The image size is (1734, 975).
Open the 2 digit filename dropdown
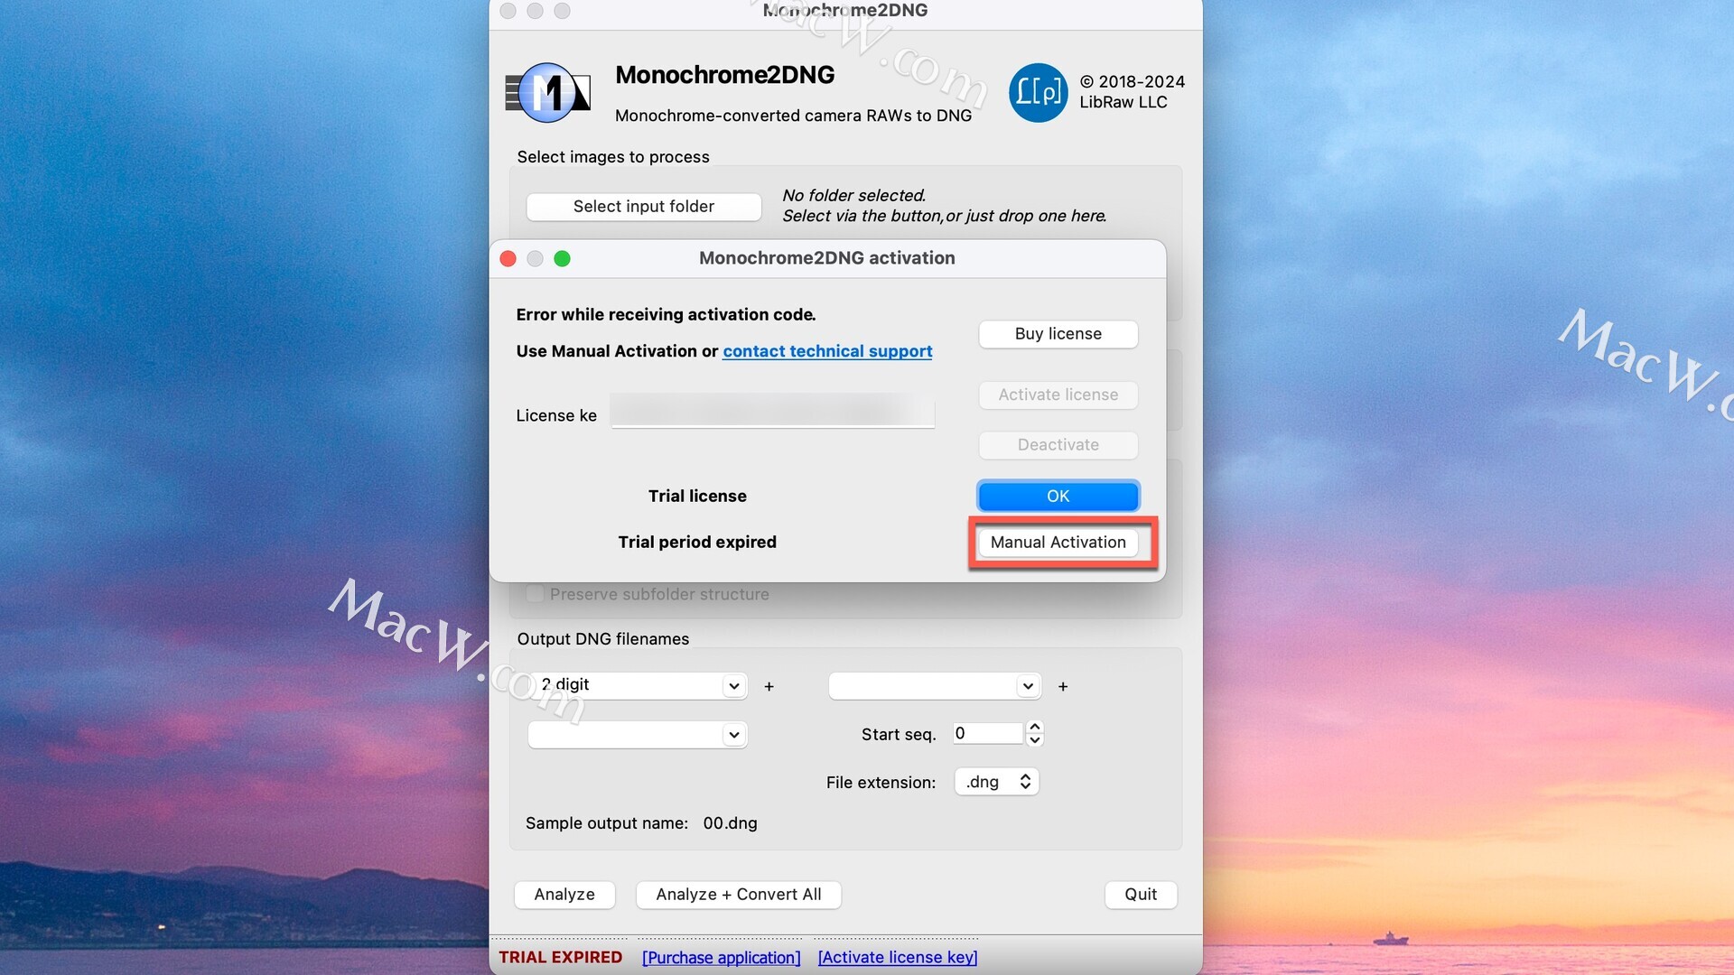coord(638,685)
